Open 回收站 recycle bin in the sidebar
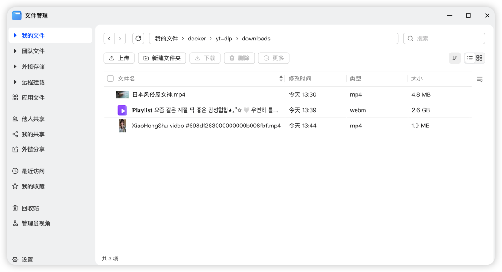 pyautogui.click(x=29, y=208)
